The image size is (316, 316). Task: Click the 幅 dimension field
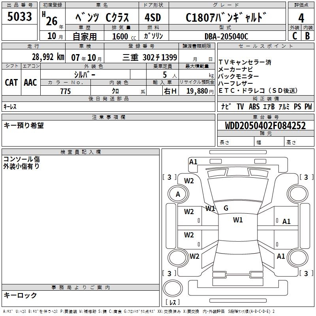coord(269,142)
